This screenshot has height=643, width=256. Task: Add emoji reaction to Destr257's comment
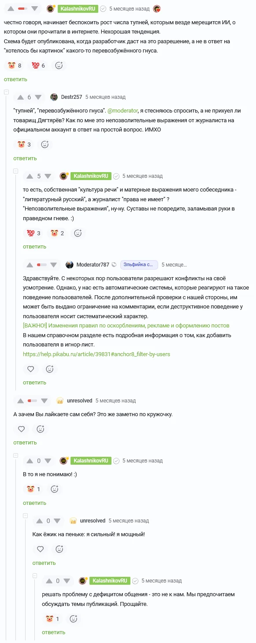tap(45, 144)
